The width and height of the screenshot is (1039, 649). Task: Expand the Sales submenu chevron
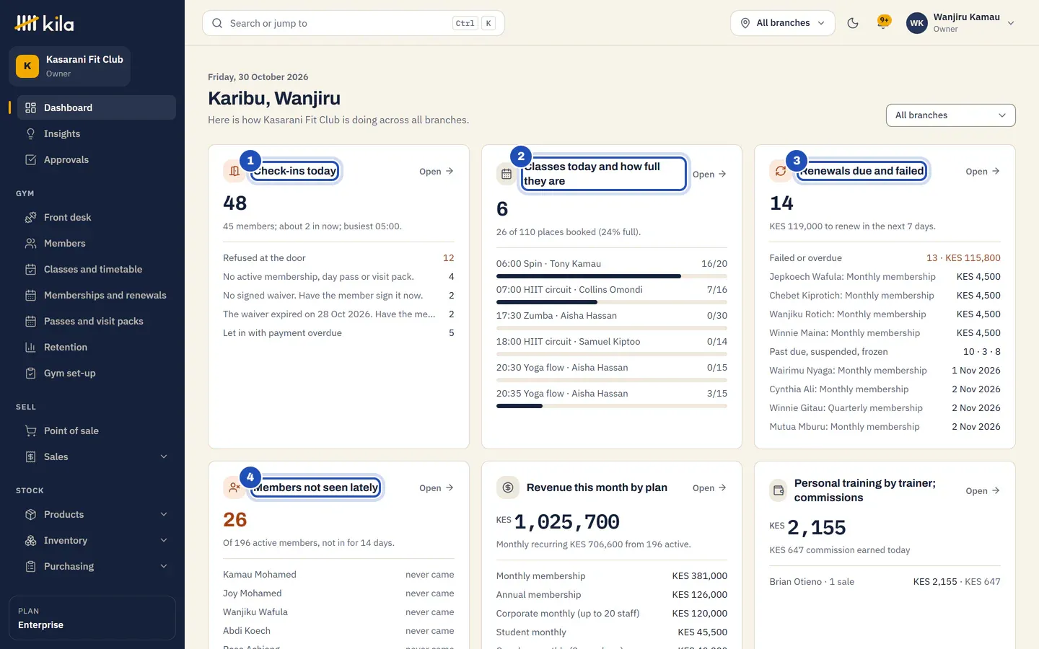164,456
